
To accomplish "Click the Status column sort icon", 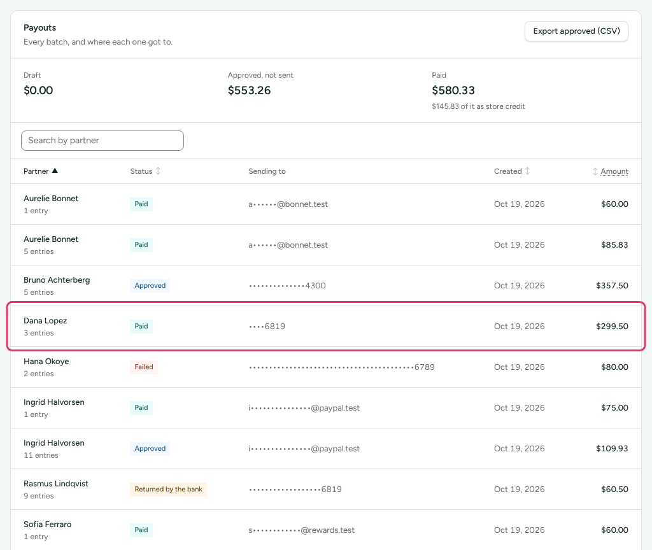I will point(158,171).
